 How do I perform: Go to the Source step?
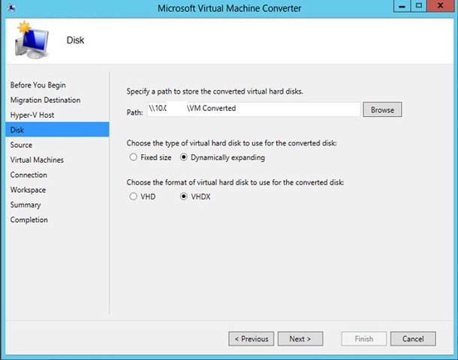pyautogui.click(x=21, y=145)
